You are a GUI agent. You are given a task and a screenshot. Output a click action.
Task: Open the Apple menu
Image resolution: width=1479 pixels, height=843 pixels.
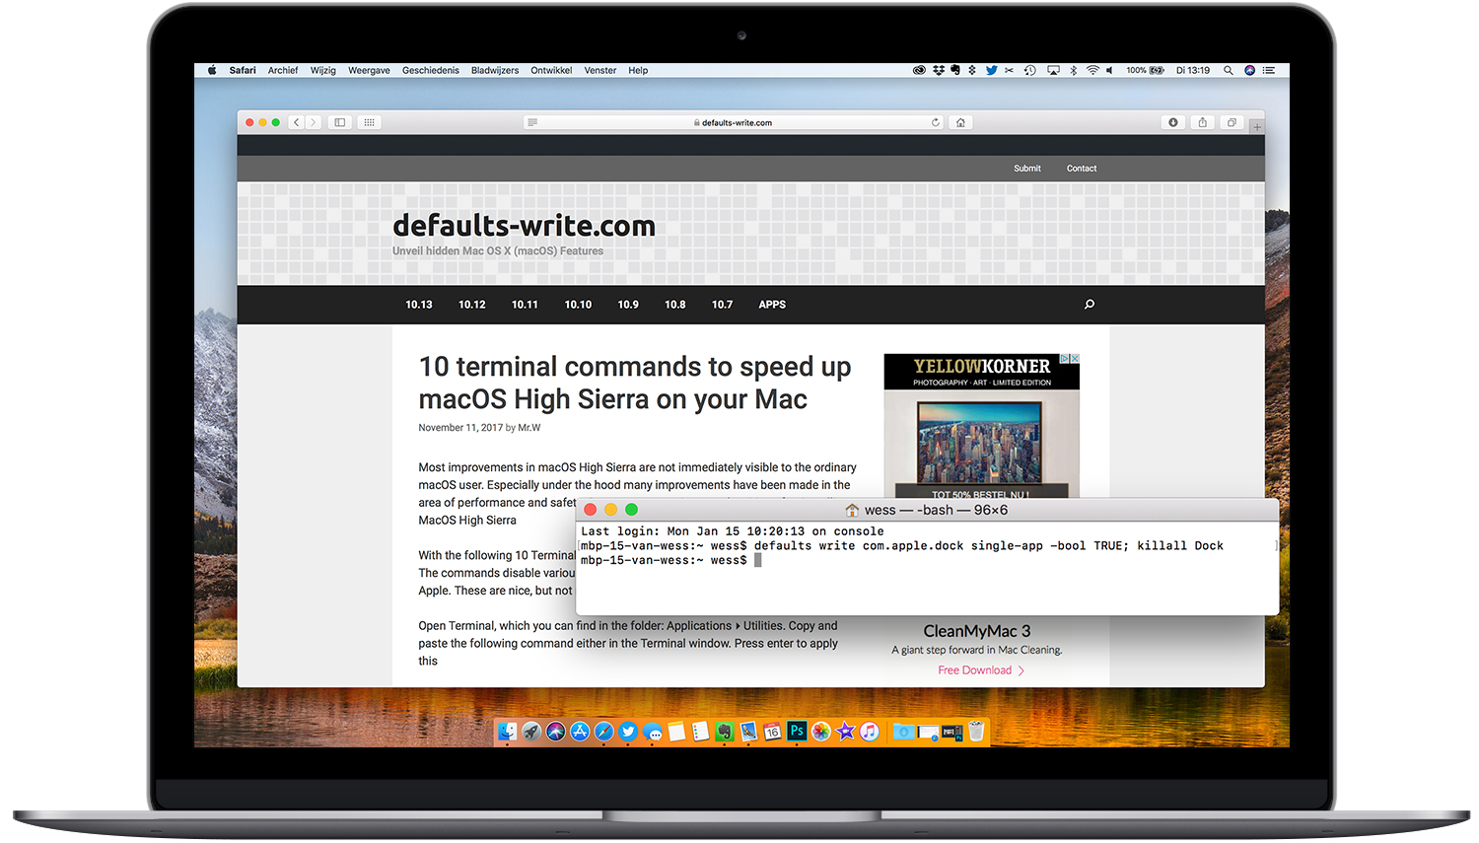pyautogui.click(x=212, y=71)
